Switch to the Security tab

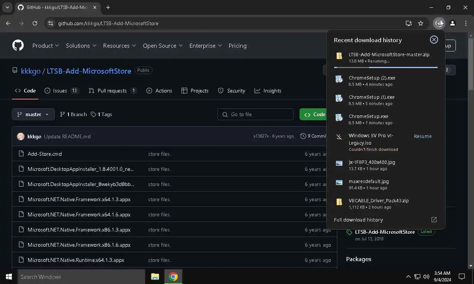tap(231, 91)
